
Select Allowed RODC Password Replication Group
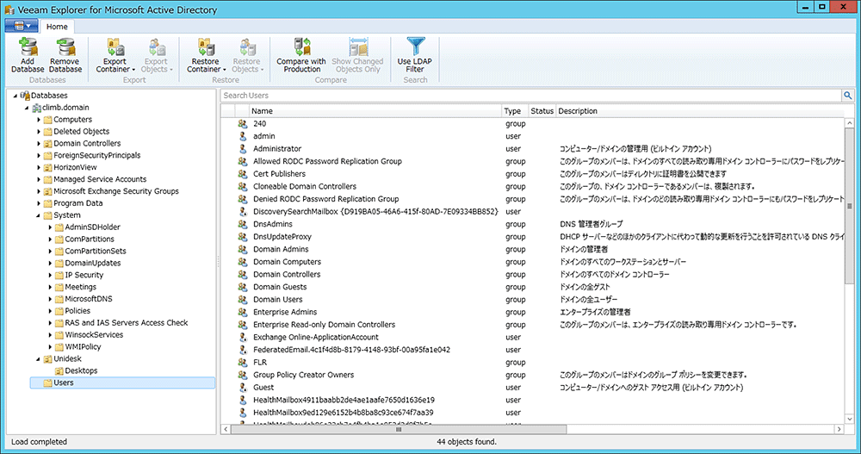(532, 162)
